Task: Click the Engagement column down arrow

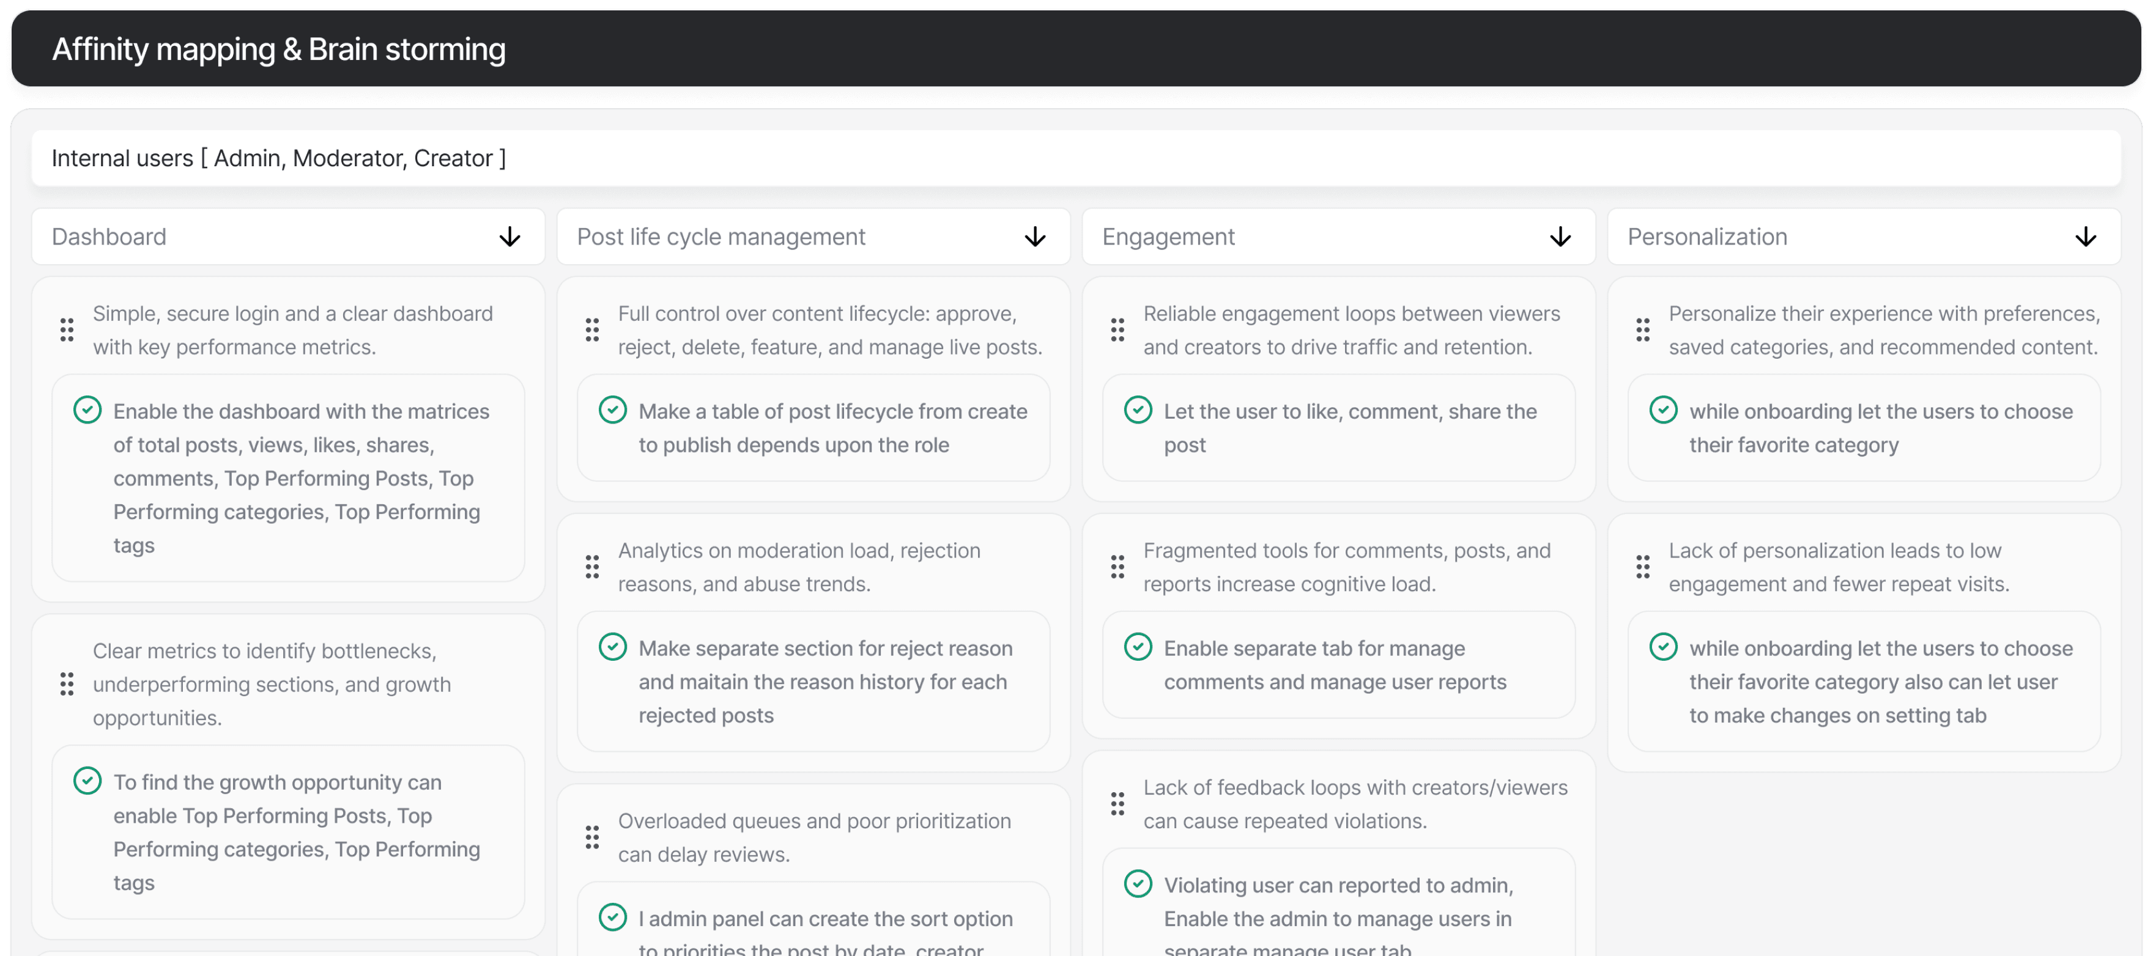Action: pos(1560,237)
